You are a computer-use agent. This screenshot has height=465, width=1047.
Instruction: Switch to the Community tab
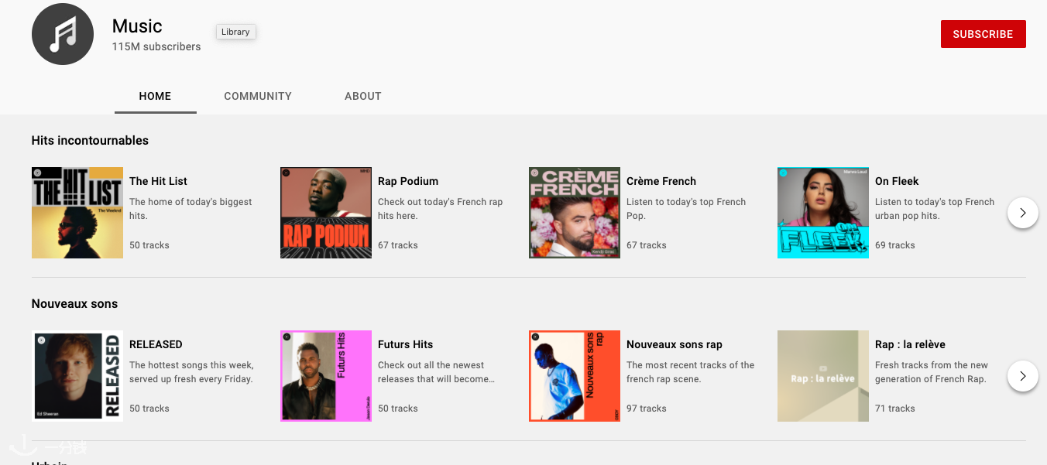pyautogui.click(x=258, y=96)
